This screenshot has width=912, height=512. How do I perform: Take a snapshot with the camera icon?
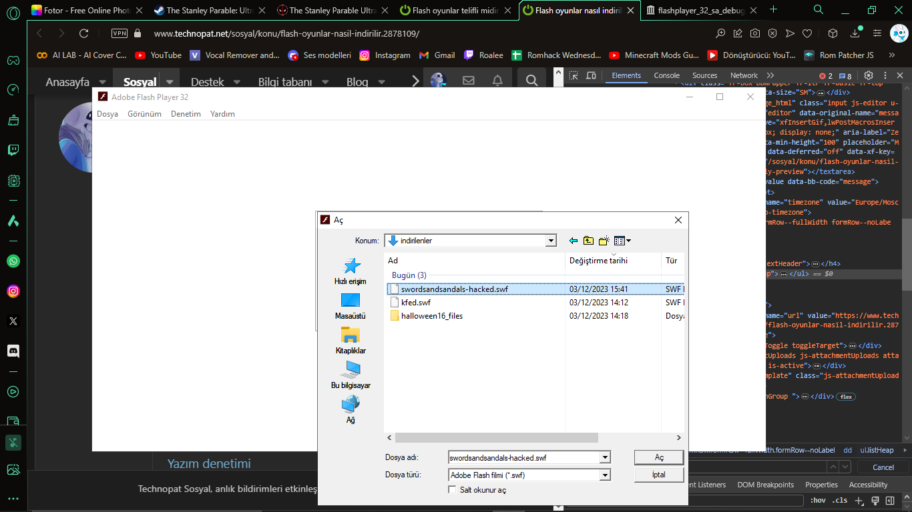point(755,33)
